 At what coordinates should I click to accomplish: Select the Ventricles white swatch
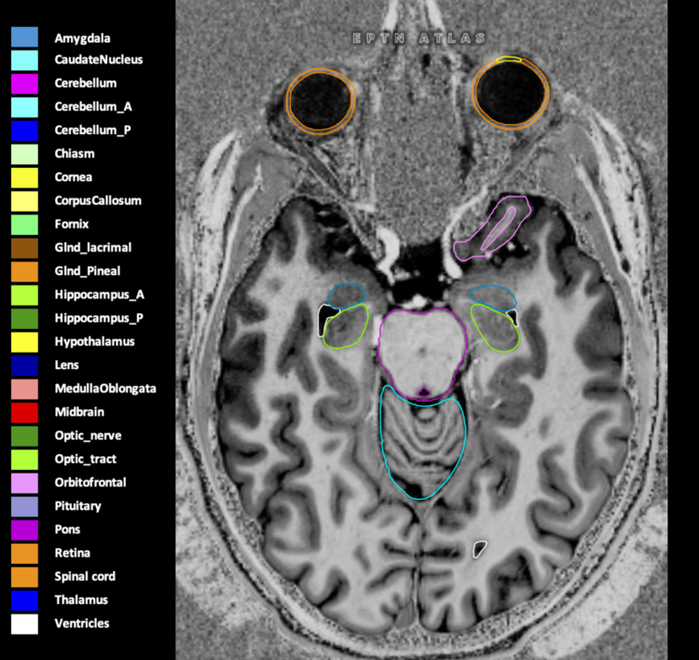coord(24,624)
